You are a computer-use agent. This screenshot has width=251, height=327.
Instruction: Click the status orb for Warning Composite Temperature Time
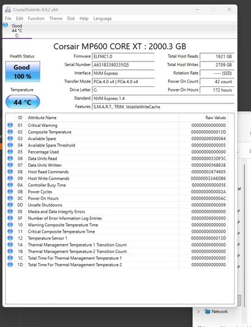[x=10, y=225]
